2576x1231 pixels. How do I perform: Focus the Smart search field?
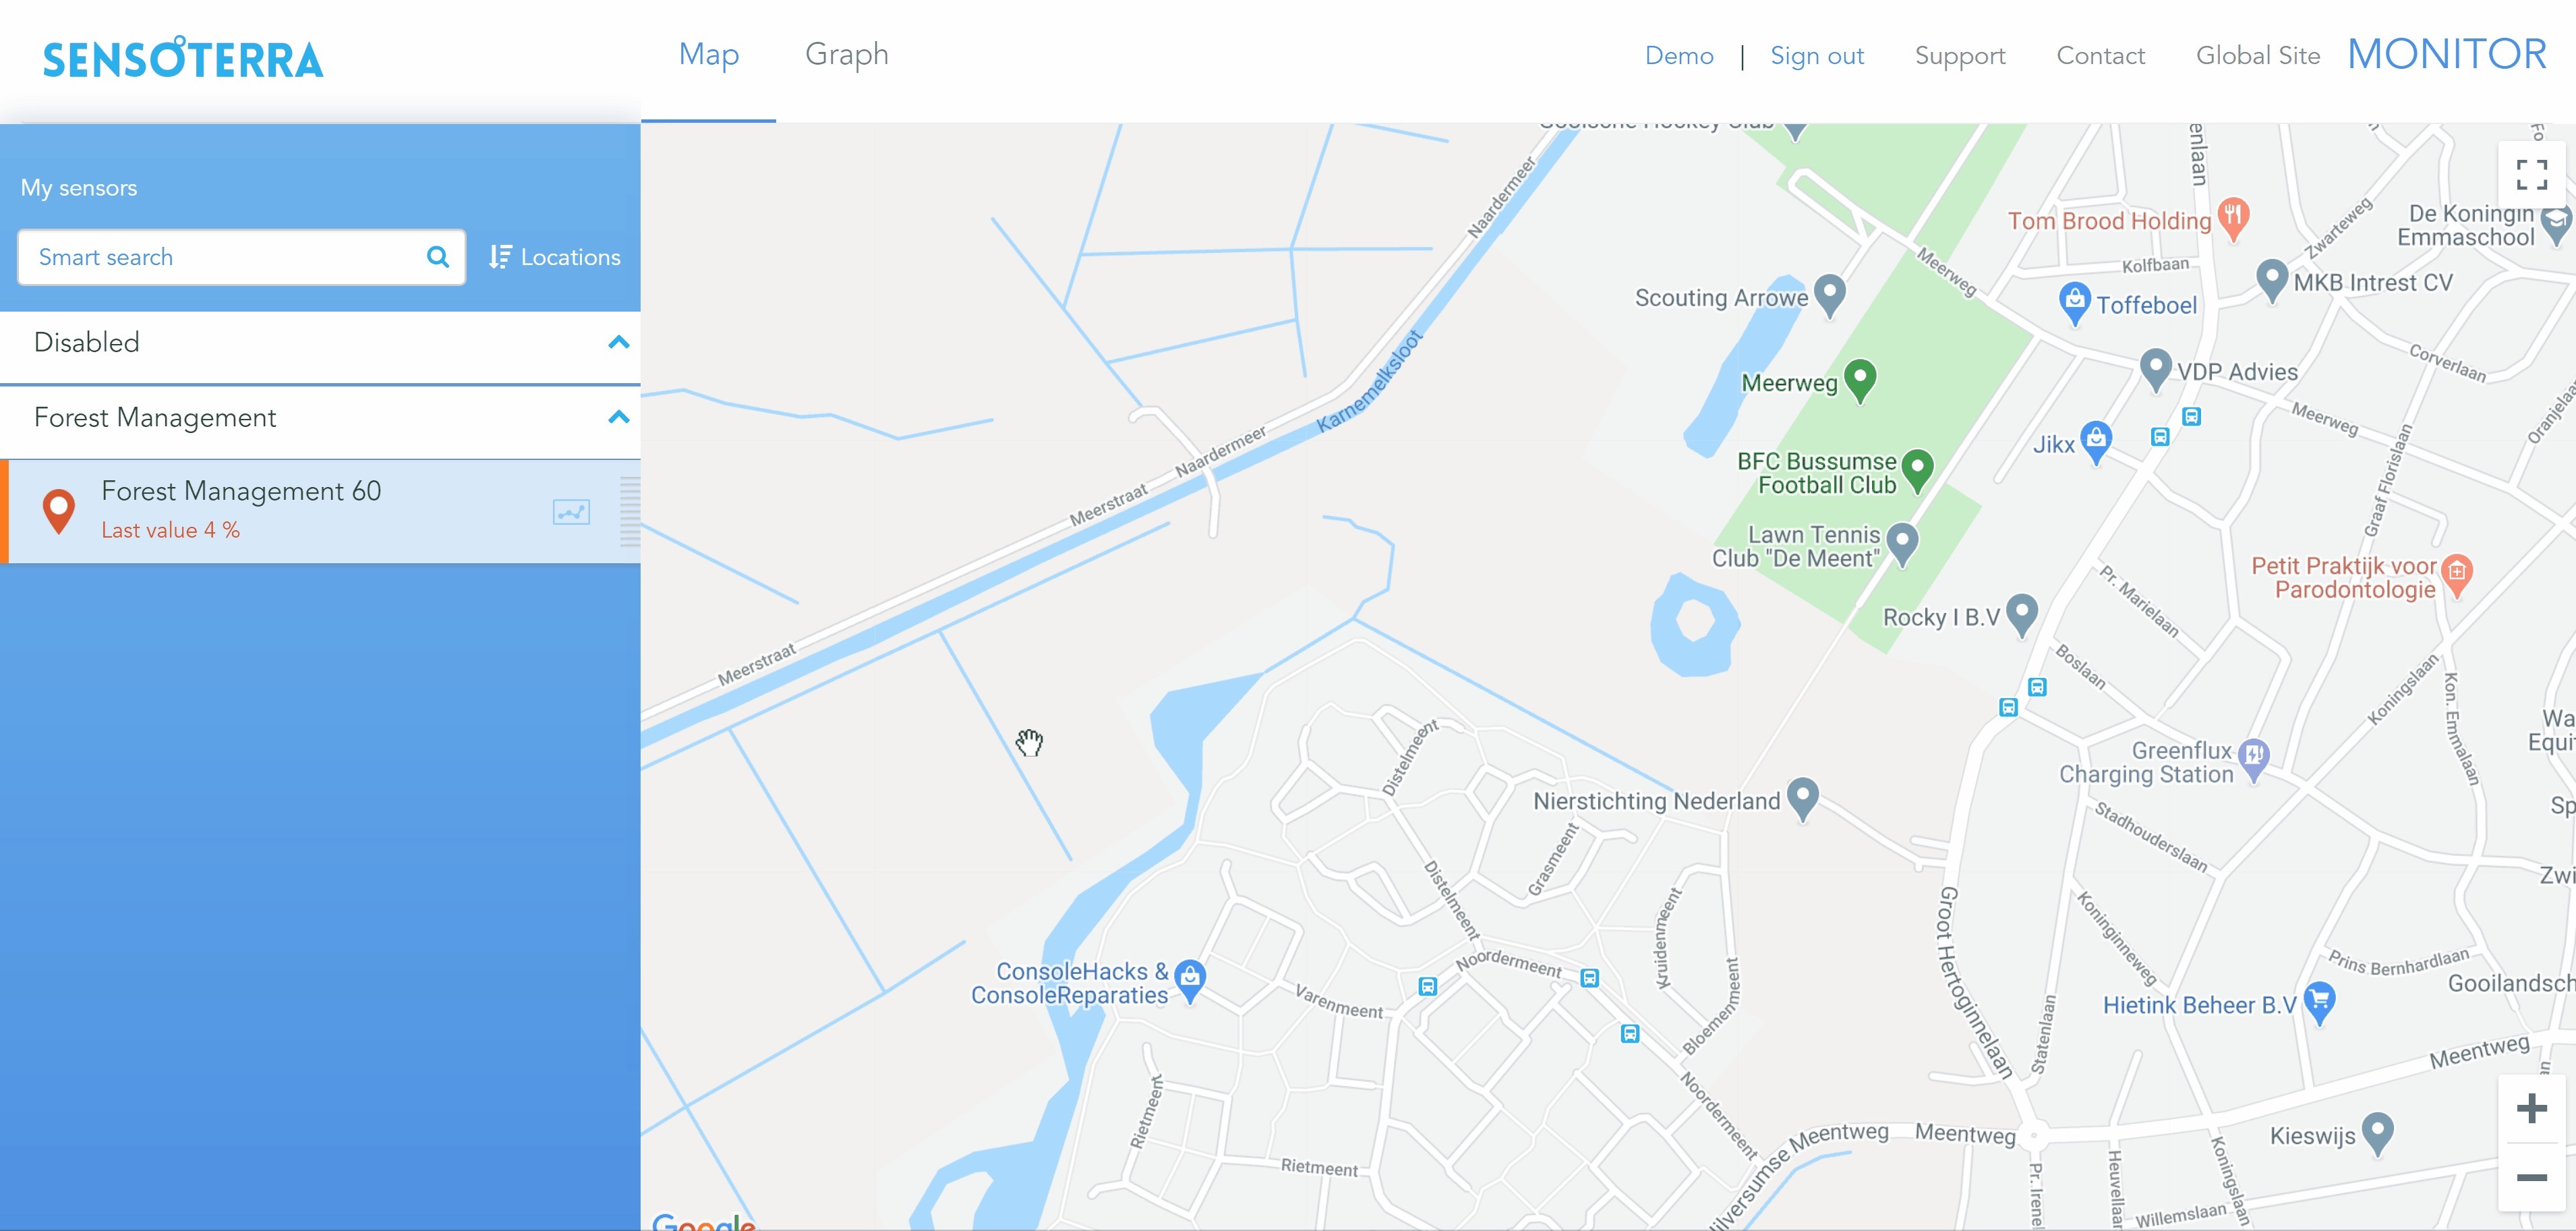click(241, 257)
